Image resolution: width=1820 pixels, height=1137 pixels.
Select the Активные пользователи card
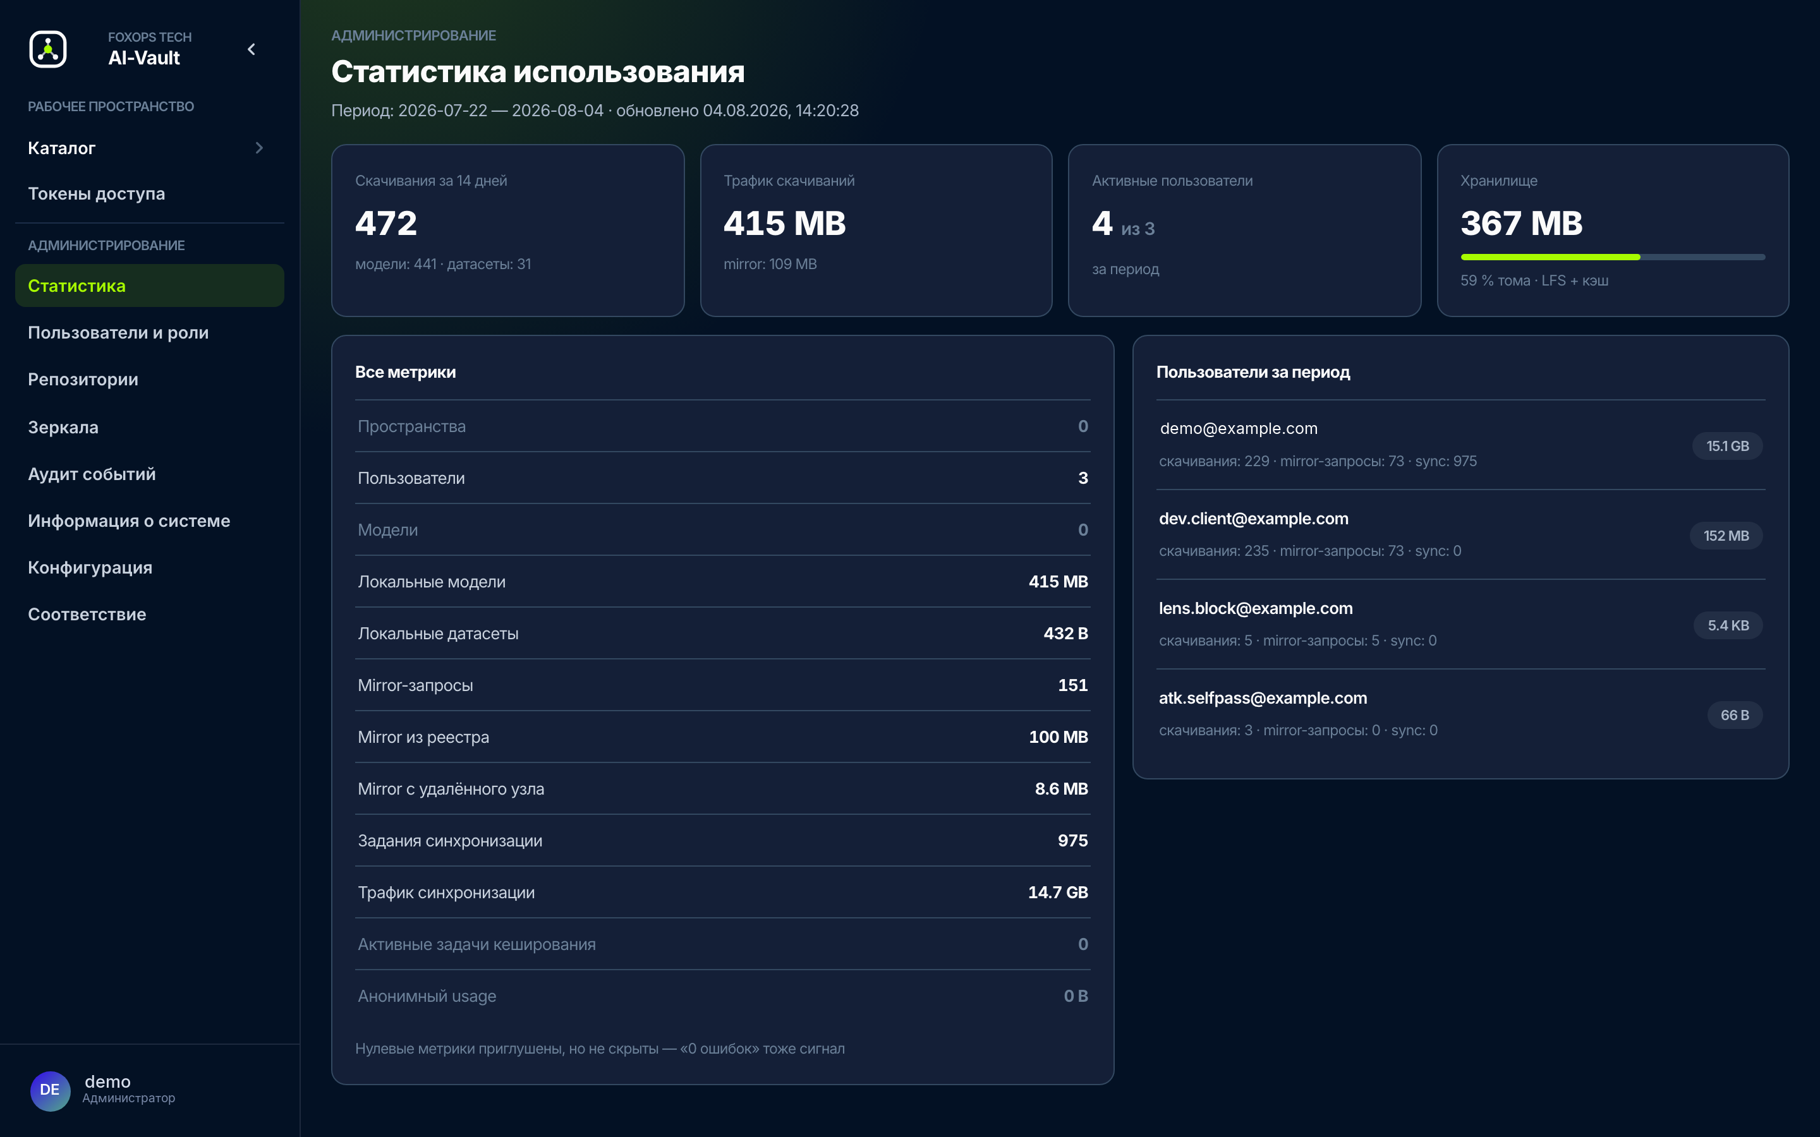click(1244, 230)
